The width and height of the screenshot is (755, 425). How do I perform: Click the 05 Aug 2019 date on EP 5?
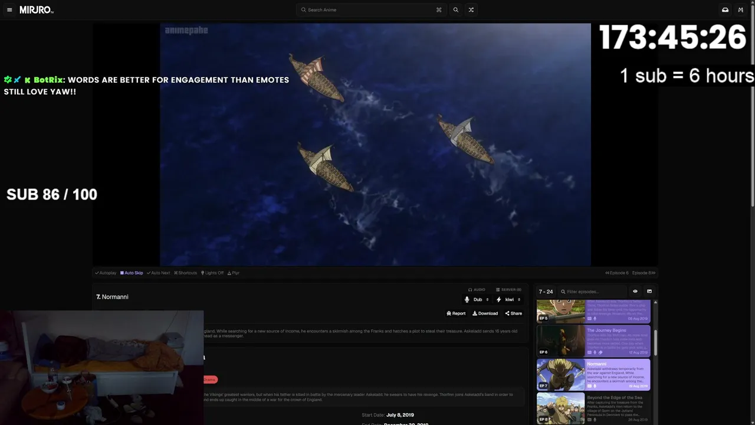(x=638, y=319)
